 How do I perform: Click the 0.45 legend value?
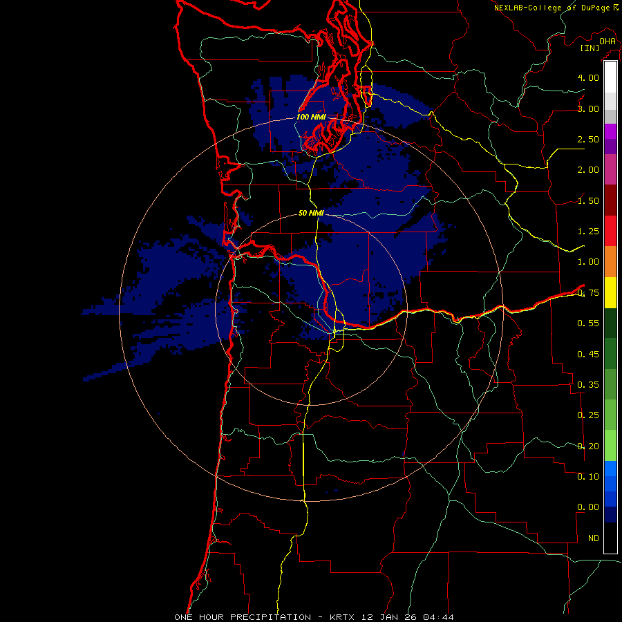point(588,355)
